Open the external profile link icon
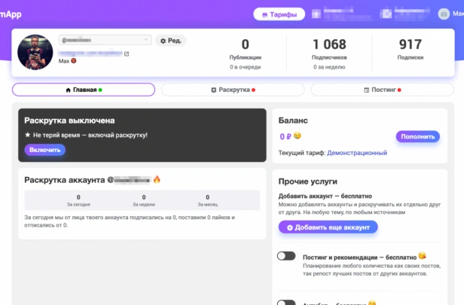 (x=127, y=53)
